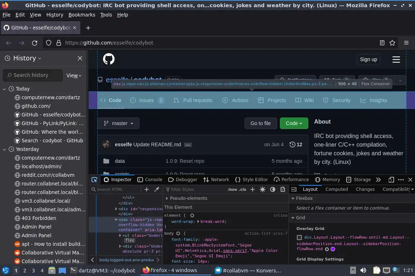
Task: Focus the Search HTML field
Action: [115, 189]
